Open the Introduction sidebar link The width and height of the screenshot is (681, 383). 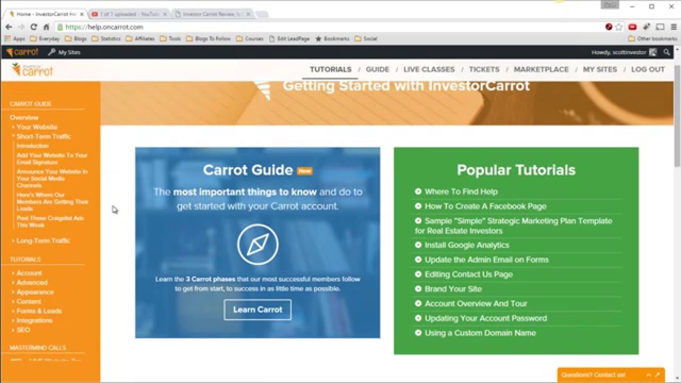[x=32, y=146]
